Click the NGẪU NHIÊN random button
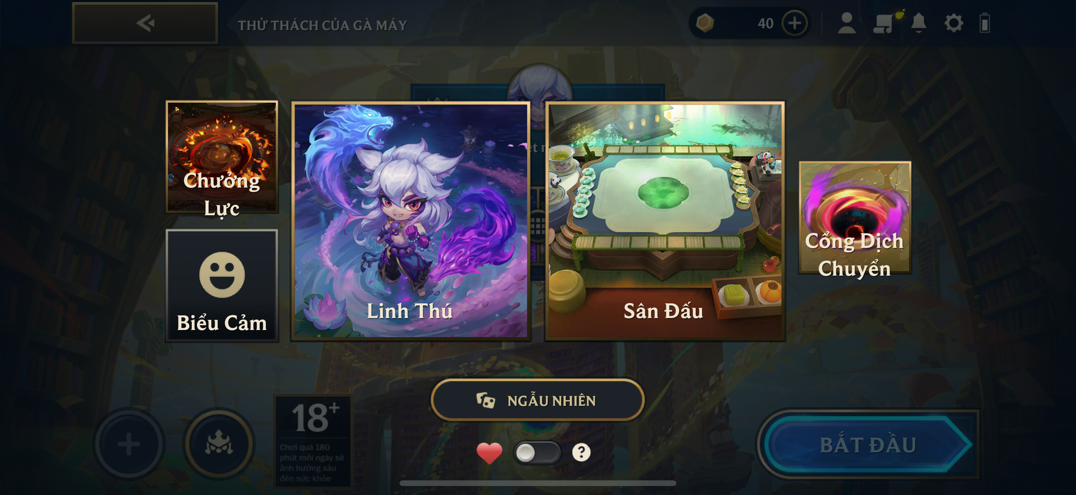The height and width of the screenshot is (495, 1076). (537, 400)
